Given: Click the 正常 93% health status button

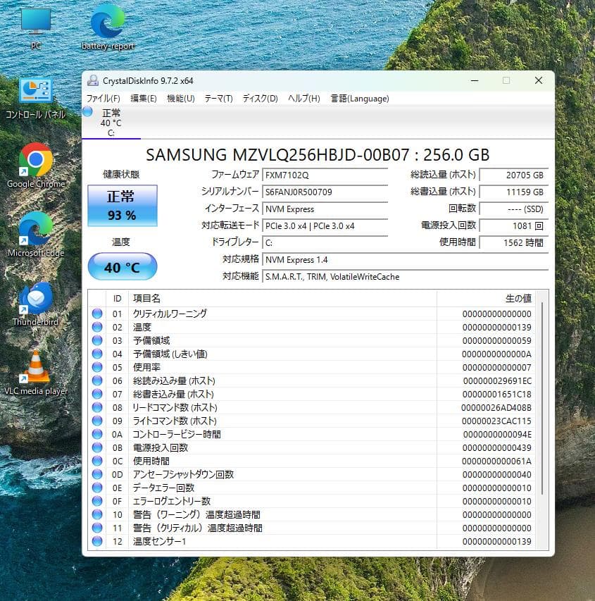Looking at the screenshot, I should click(122, 205).
